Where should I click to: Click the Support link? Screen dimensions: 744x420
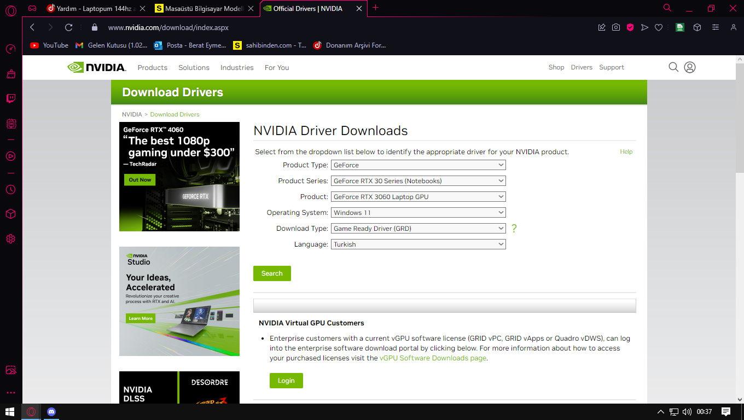[x=612, y=67]
